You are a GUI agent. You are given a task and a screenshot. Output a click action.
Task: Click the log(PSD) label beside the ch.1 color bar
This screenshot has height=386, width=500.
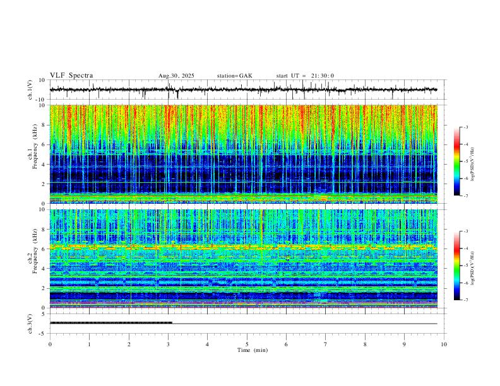[x=472, y=165]
